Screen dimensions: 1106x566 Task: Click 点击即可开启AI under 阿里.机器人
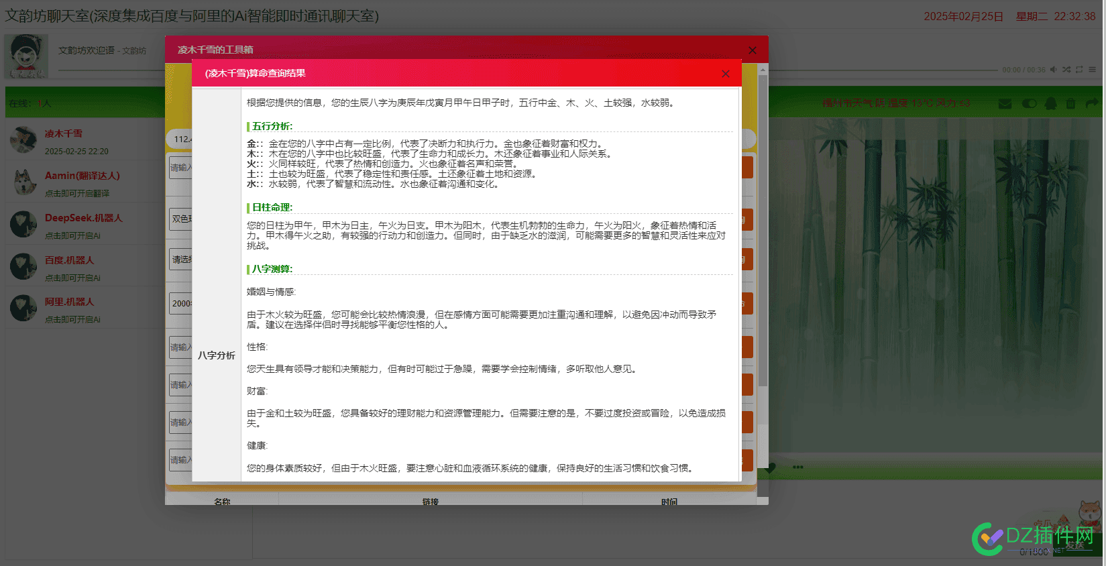click(x=72, y=320)
